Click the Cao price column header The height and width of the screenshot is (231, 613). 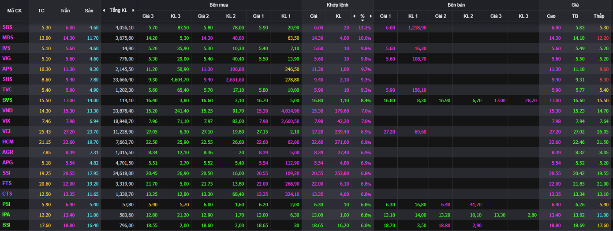point(551,16)
